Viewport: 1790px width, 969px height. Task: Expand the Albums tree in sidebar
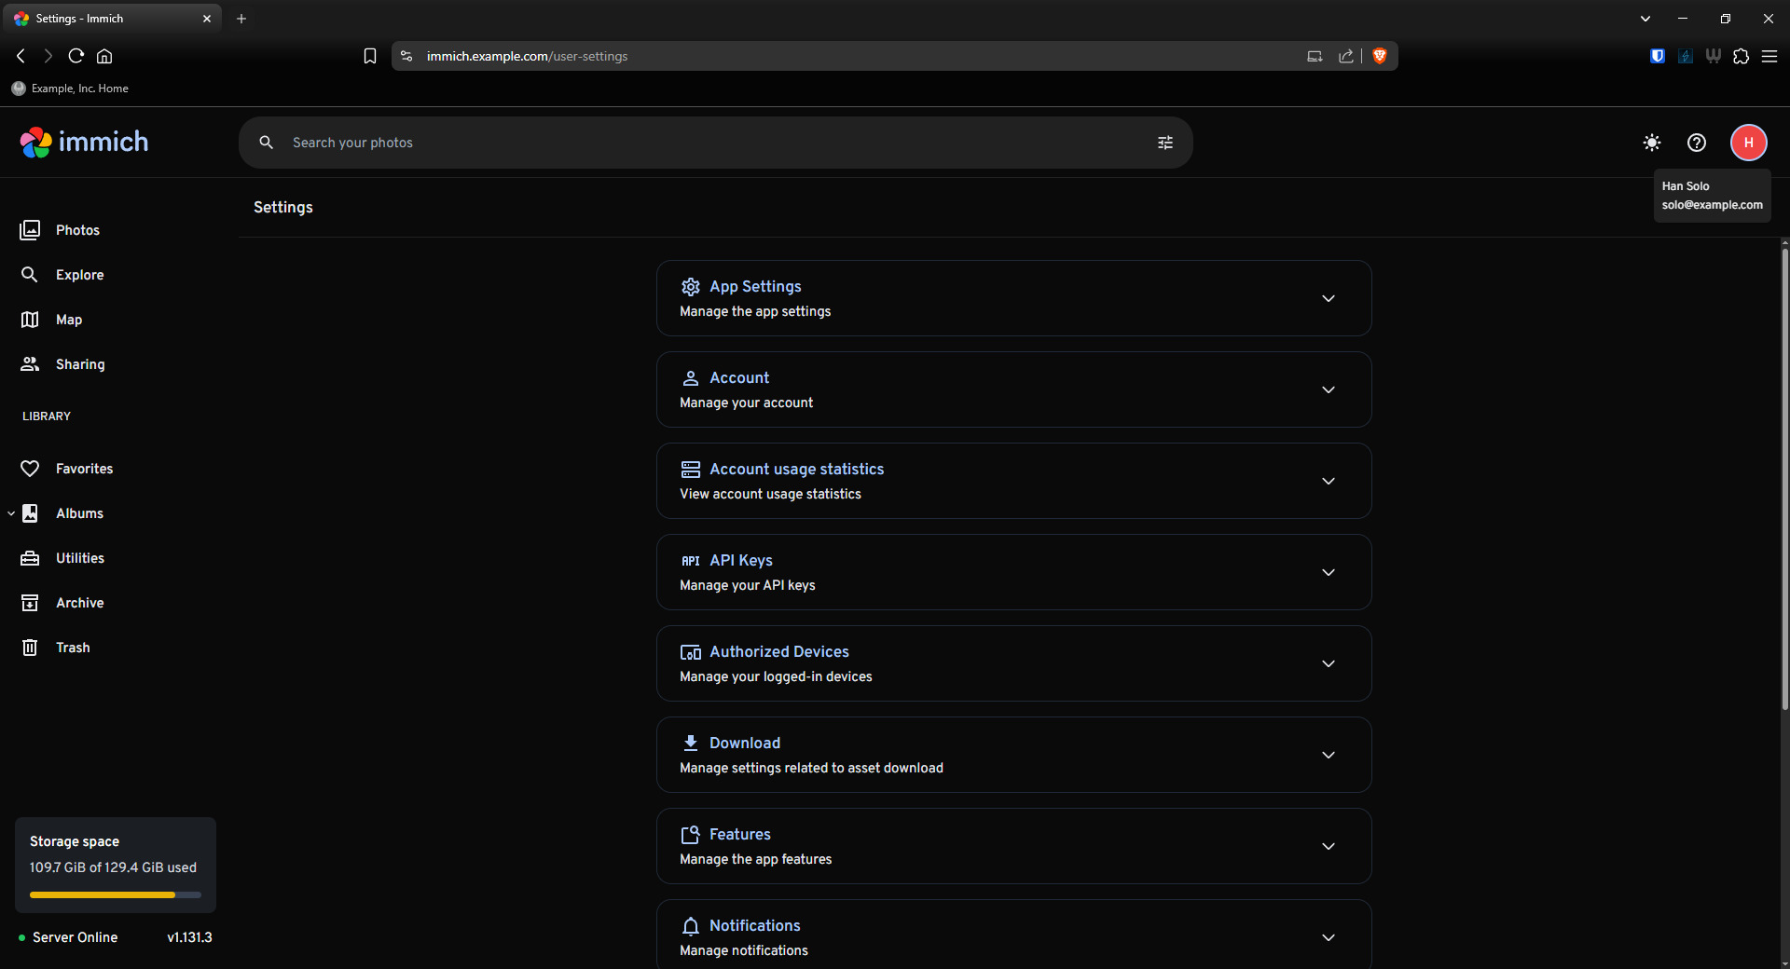click(11, 513)
